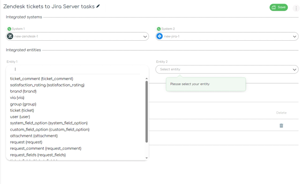Click the green status icon beside System 2

pos(159,29)
